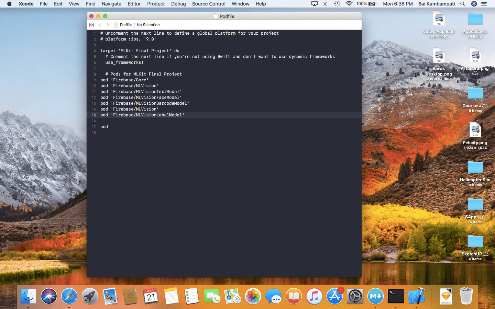
Task: Open System Preferences in the dock
Action: click(x=355, y=296)
